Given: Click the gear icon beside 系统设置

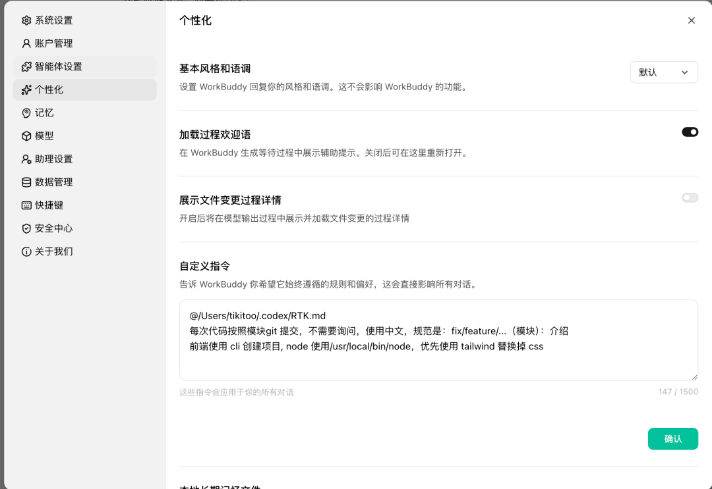Looking at the screenshot, I should click(x=26, y=20).
